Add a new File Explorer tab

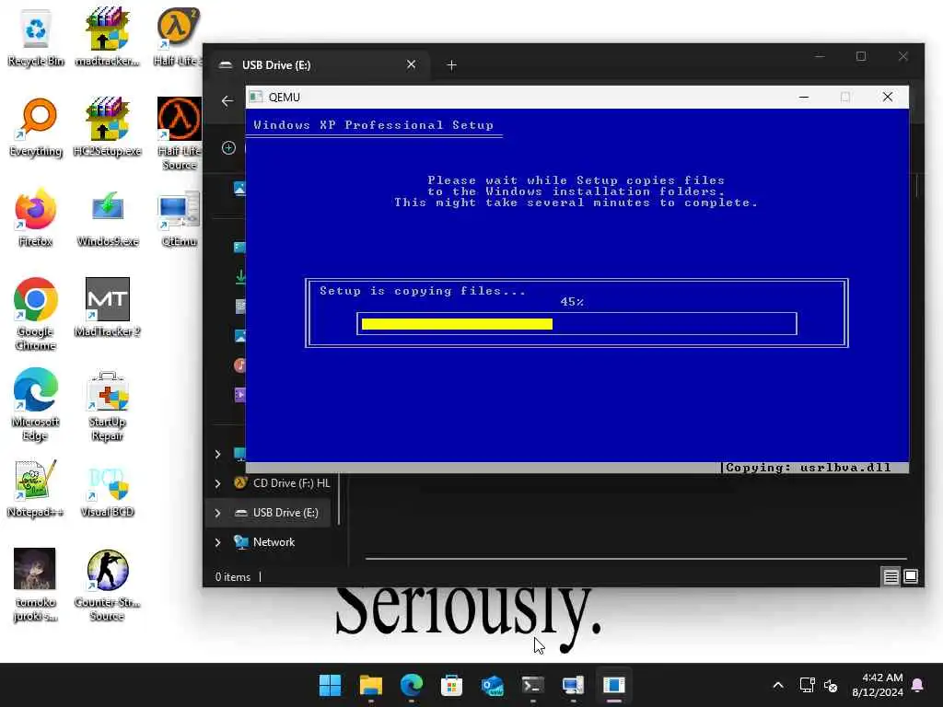(x=451, y=65)
